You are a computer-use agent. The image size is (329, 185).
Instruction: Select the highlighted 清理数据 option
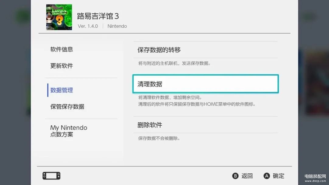(206, 84)
